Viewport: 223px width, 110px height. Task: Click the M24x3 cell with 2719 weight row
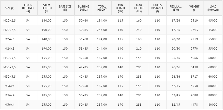10,39
